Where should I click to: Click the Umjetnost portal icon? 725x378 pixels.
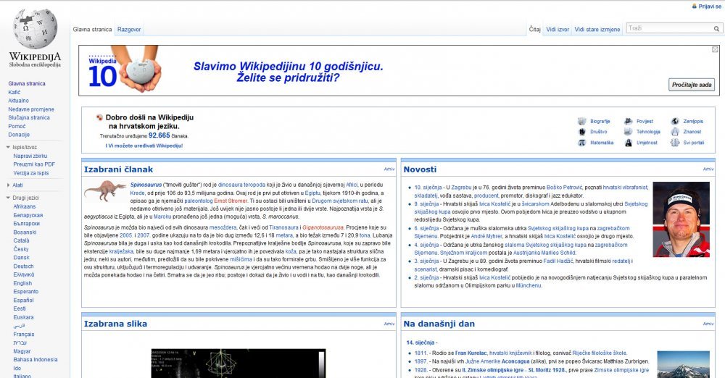tap(628, 143)
